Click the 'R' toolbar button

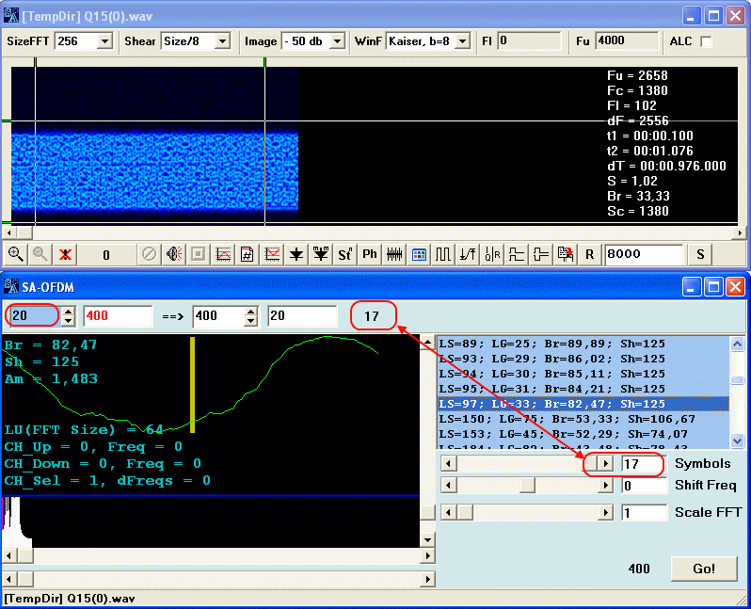click(589, 254)
